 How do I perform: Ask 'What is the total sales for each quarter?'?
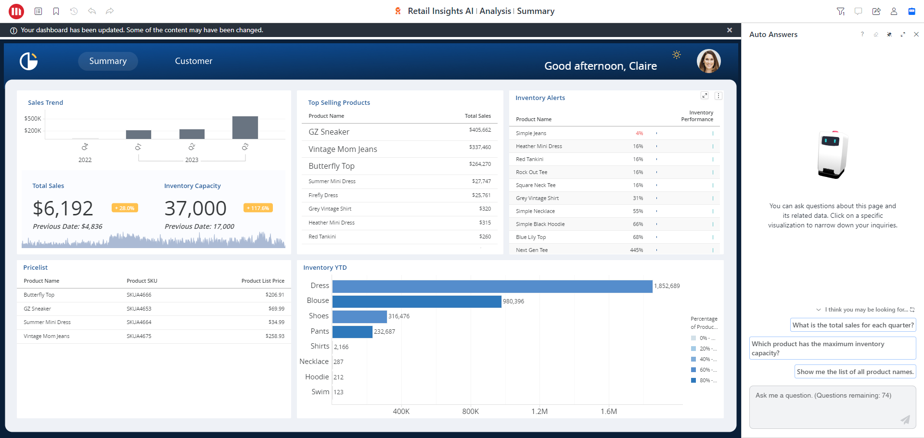853,325
